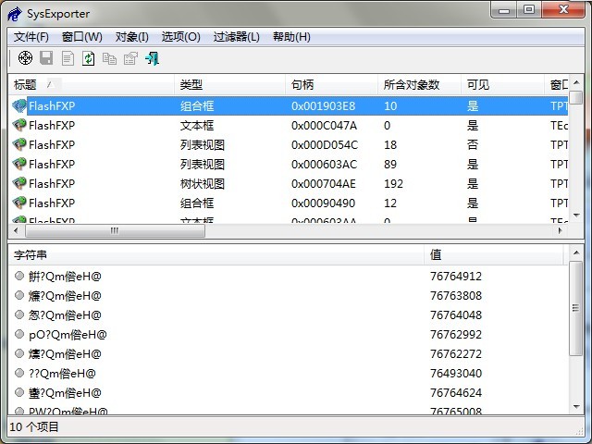
Task: Toggle the radio bullet beside value 76493040
Action: [19, 373]
